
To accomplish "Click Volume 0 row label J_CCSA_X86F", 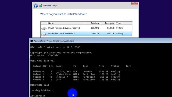I will [63, 72].
